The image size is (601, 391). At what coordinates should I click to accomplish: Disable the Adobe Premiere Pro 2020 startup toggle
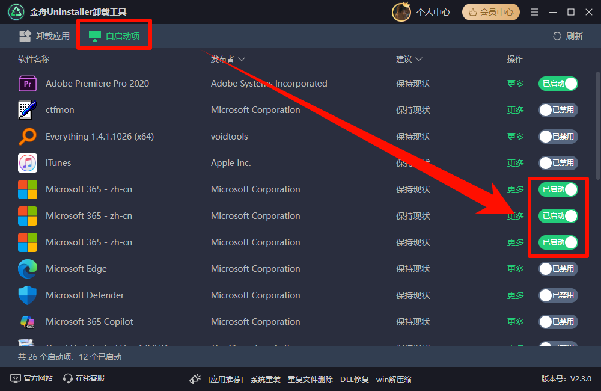558,83
